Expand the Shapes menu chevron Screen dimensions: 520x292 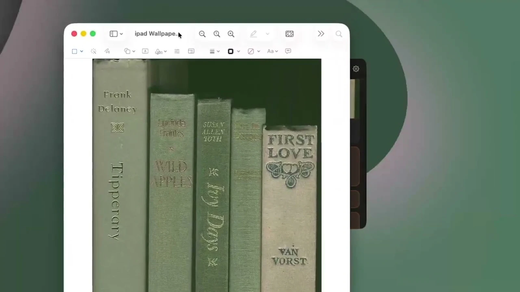click(x=134, y=51)
